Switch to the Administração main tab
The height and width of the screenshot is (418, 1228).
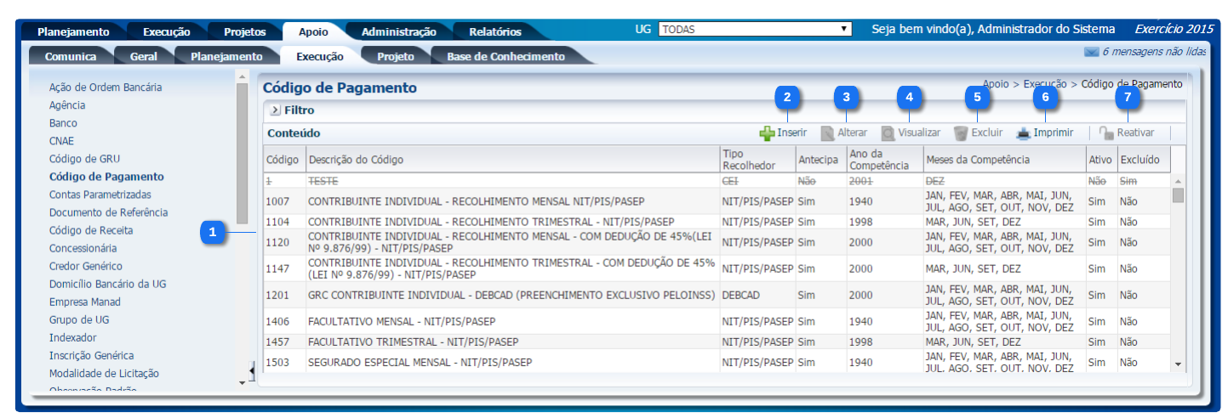click(398, 31)
